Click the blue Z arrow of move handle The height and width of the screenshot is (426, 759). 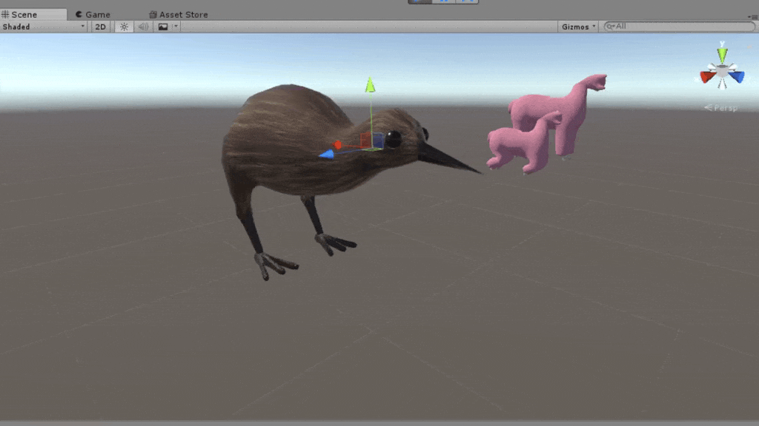pyautogui.click(x=326, y=154)
